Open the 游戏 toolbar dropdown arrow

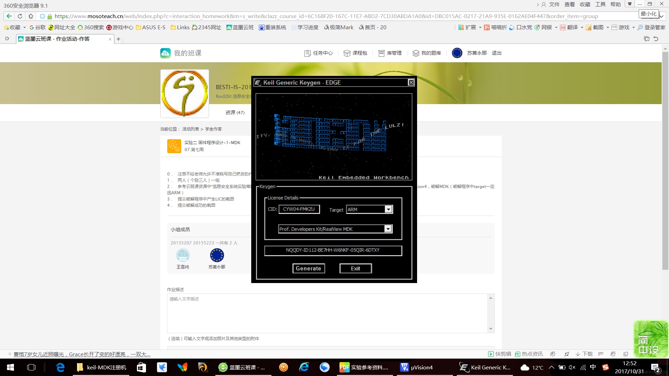click(x=633, y=28)
